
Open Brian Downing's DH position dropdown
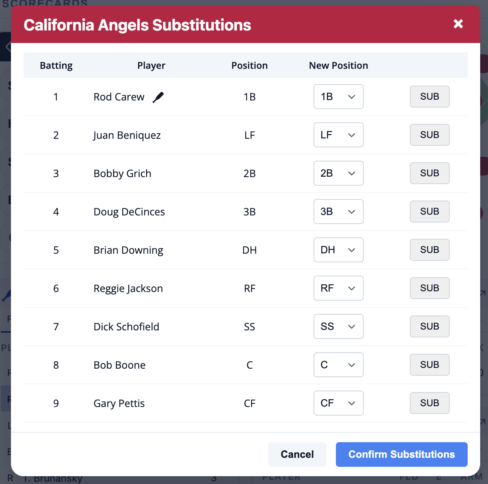[338, 250]
